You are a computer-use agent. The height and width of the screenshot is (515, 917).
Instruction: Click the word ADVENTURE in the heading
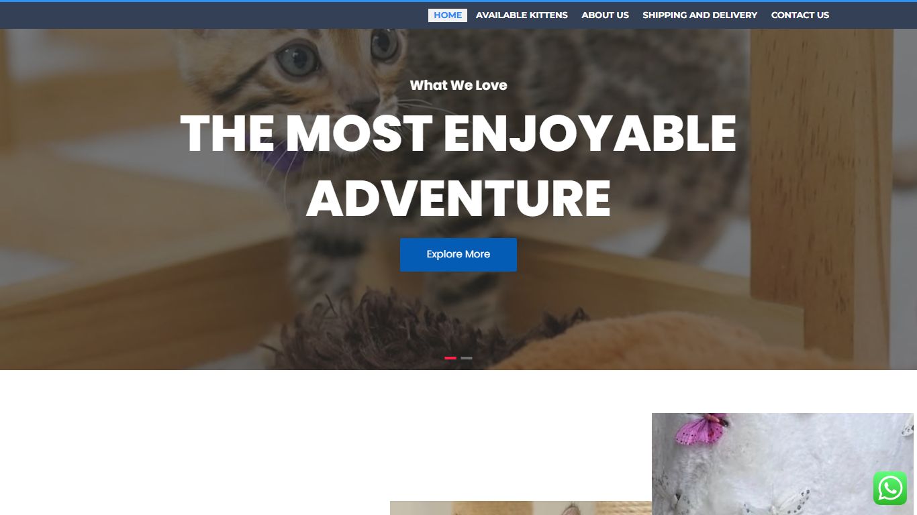(x=458, y=198)
